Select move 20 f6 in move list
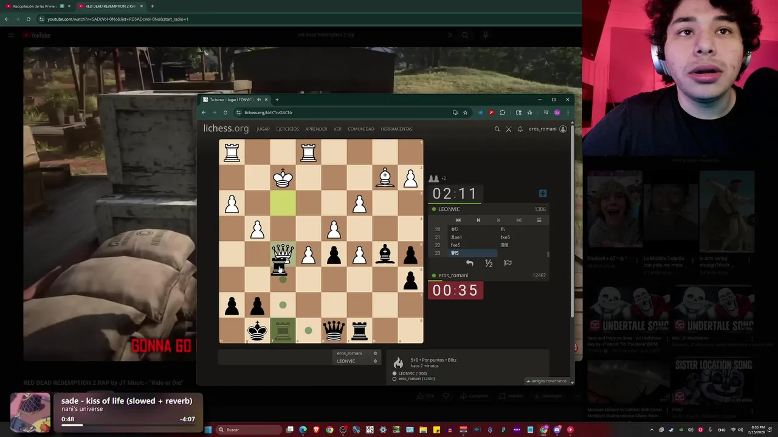 pos(522,229)
